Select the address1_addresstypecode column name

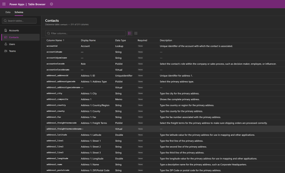click(x=61, y=82)
